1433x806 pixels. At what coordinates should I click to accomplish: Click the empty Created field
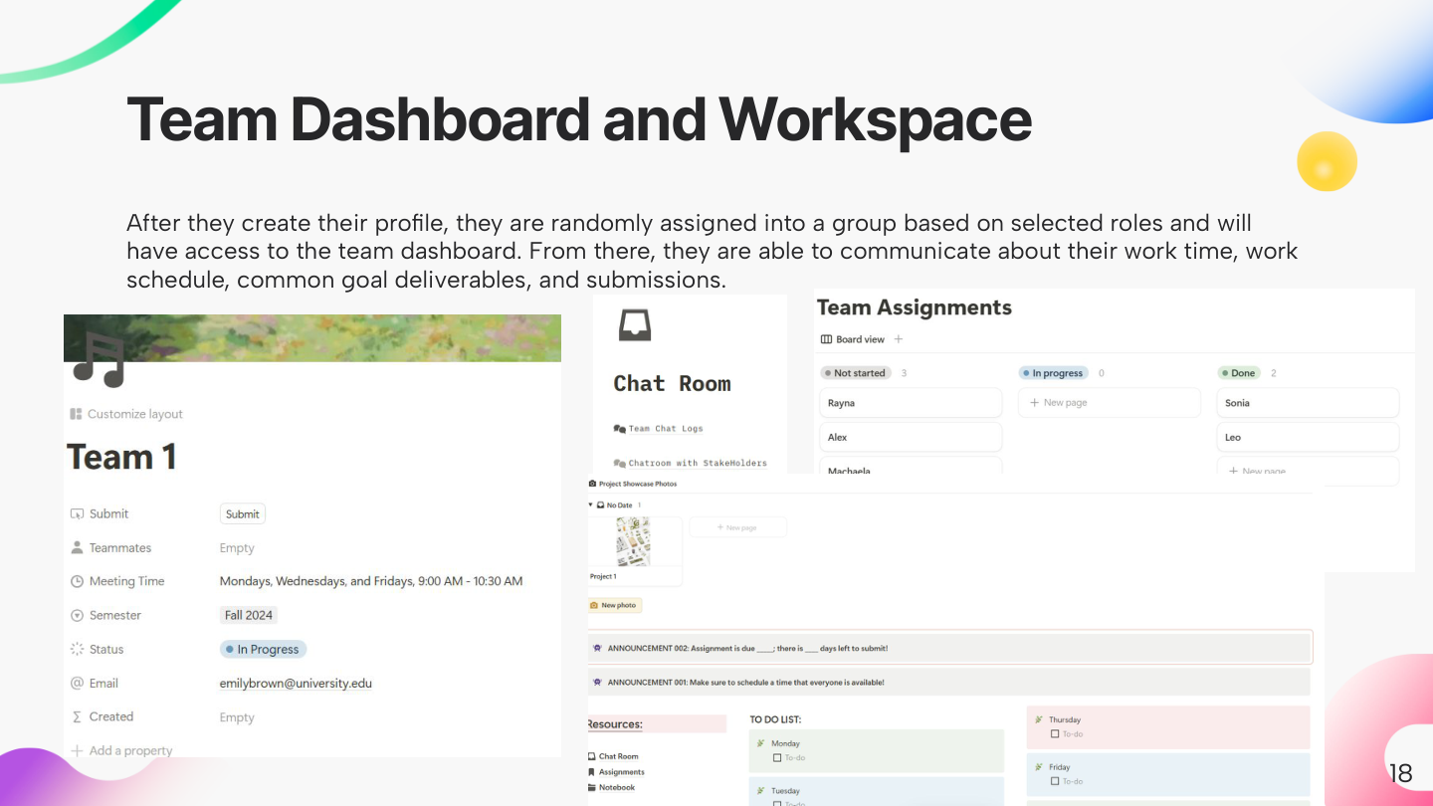[x=237, y=717]
